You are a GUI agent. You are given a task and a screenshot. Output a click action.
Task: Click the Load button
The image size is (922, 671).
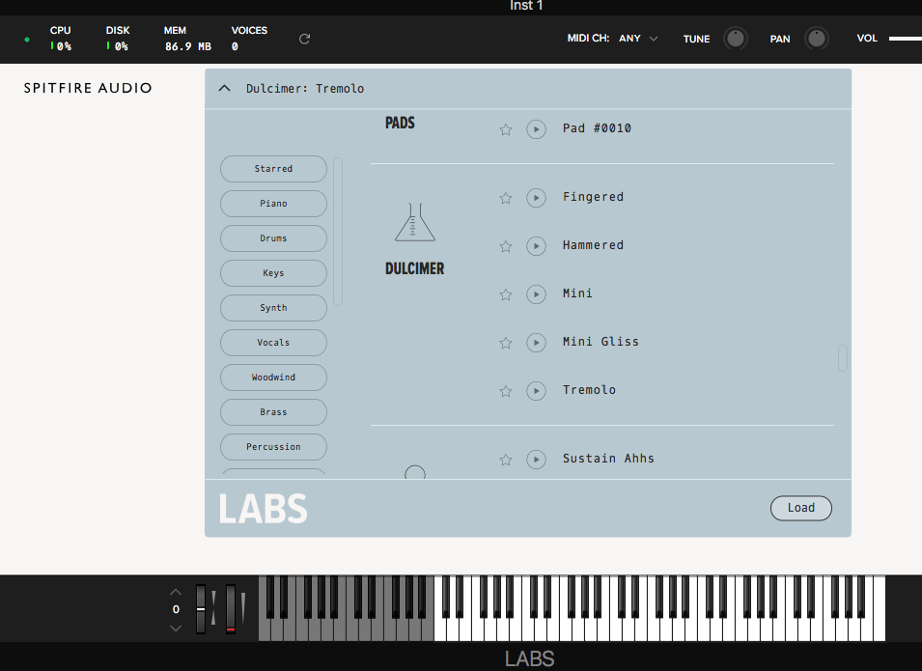pyautogui.click(x=801, y=508)
